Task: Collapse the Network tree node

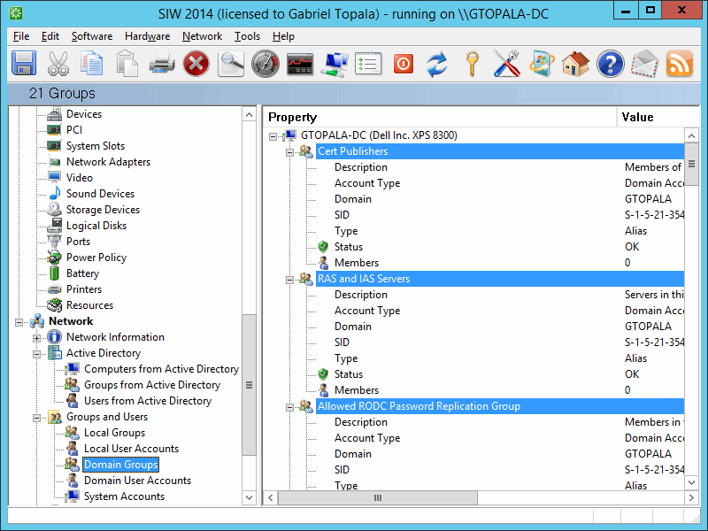Action: click(19, 322)
